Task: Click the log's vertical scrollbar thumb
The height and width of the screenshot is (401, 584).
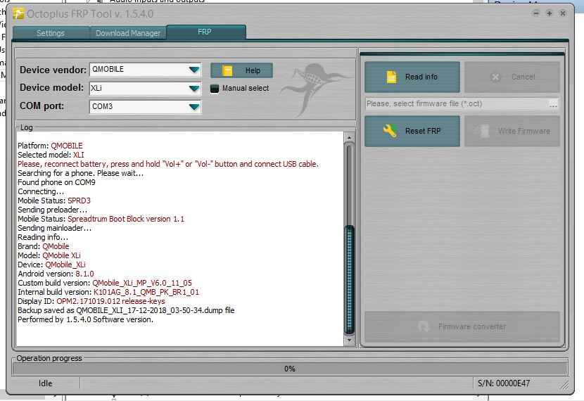Action: pos(350,279)
